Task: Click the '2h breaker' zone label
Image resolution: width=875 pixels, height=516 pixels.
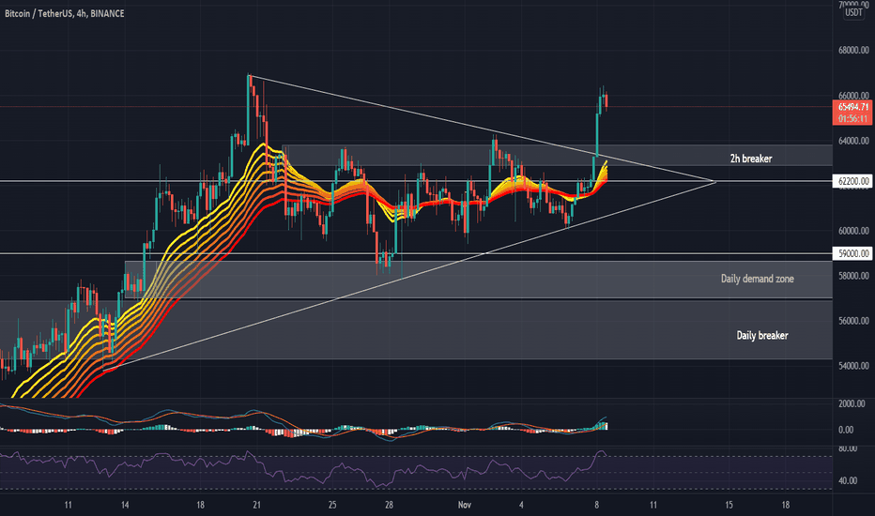Action: [750, 159]
